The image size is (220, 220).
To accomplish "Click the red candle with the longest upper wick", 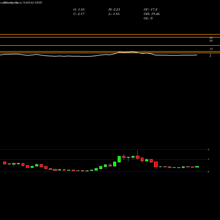I will (x=138, y=158).
